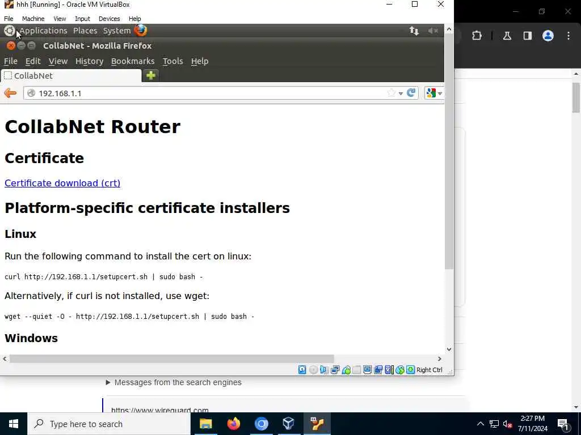The height and width of the screenshot is (435, 581).
Task: Open Chrome's three-dot menu
Action: (x=569, y=36)
